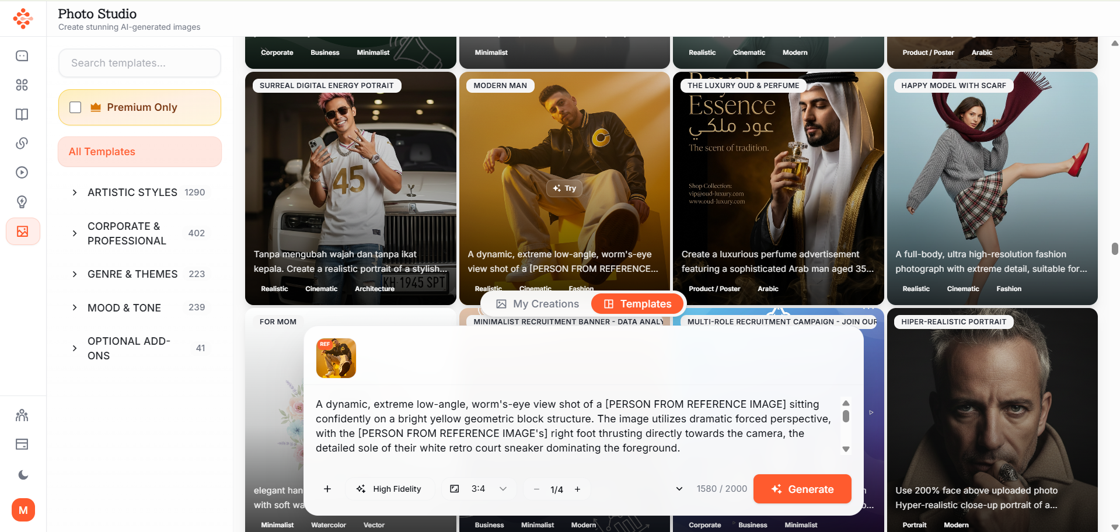Viewport: 1120px width, 532px height.
Task: Switch to My Creations tab
Action: [x=538, y=304]
